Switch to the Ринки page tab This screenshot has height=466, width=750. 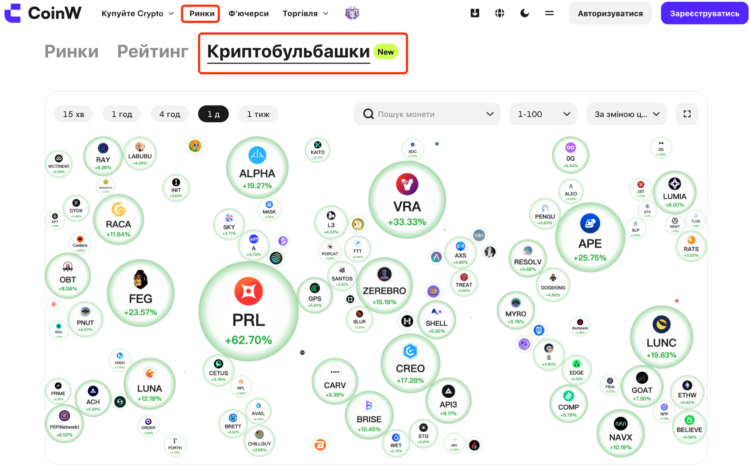71,51
